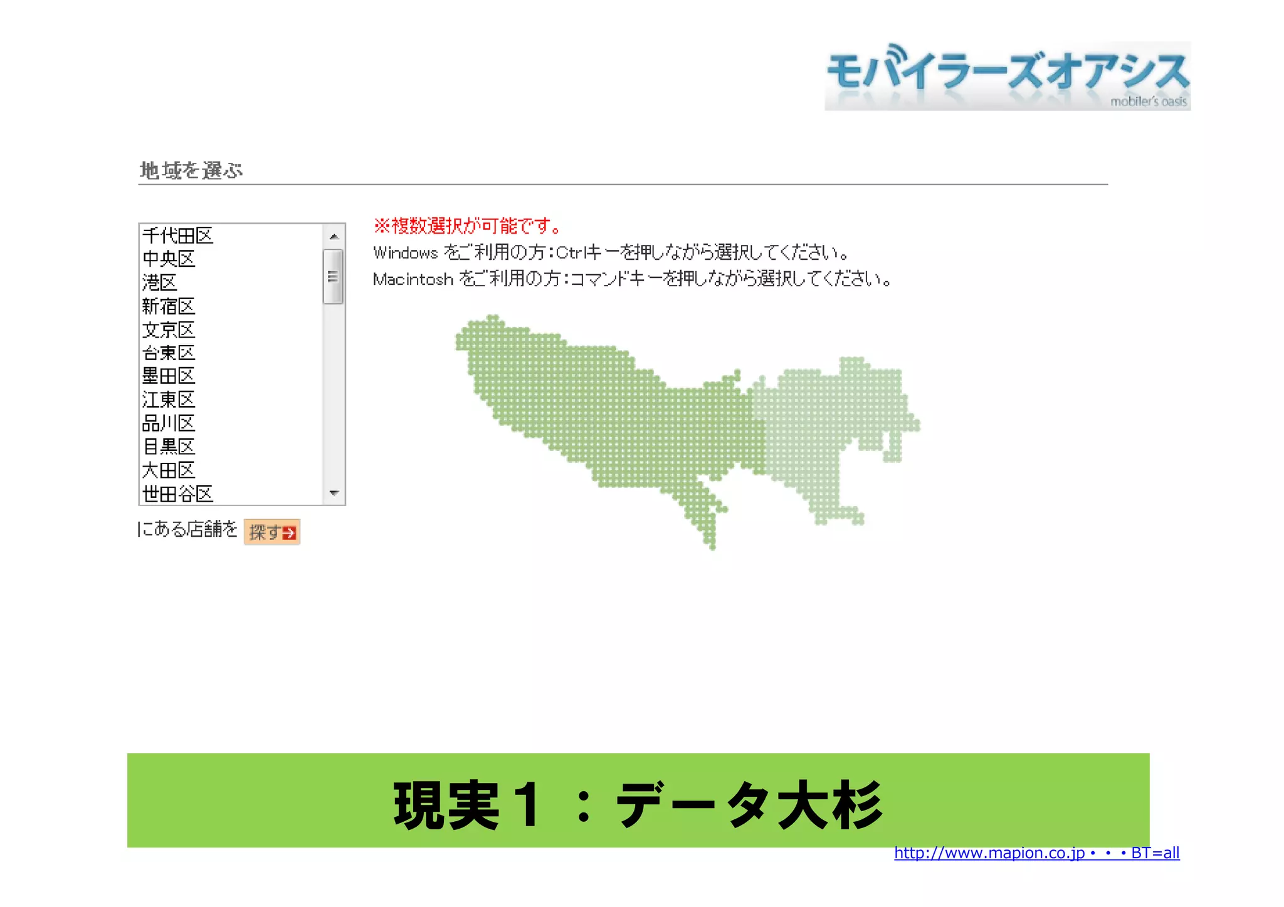Click the list scrollbar down arrow

[334, 493]
